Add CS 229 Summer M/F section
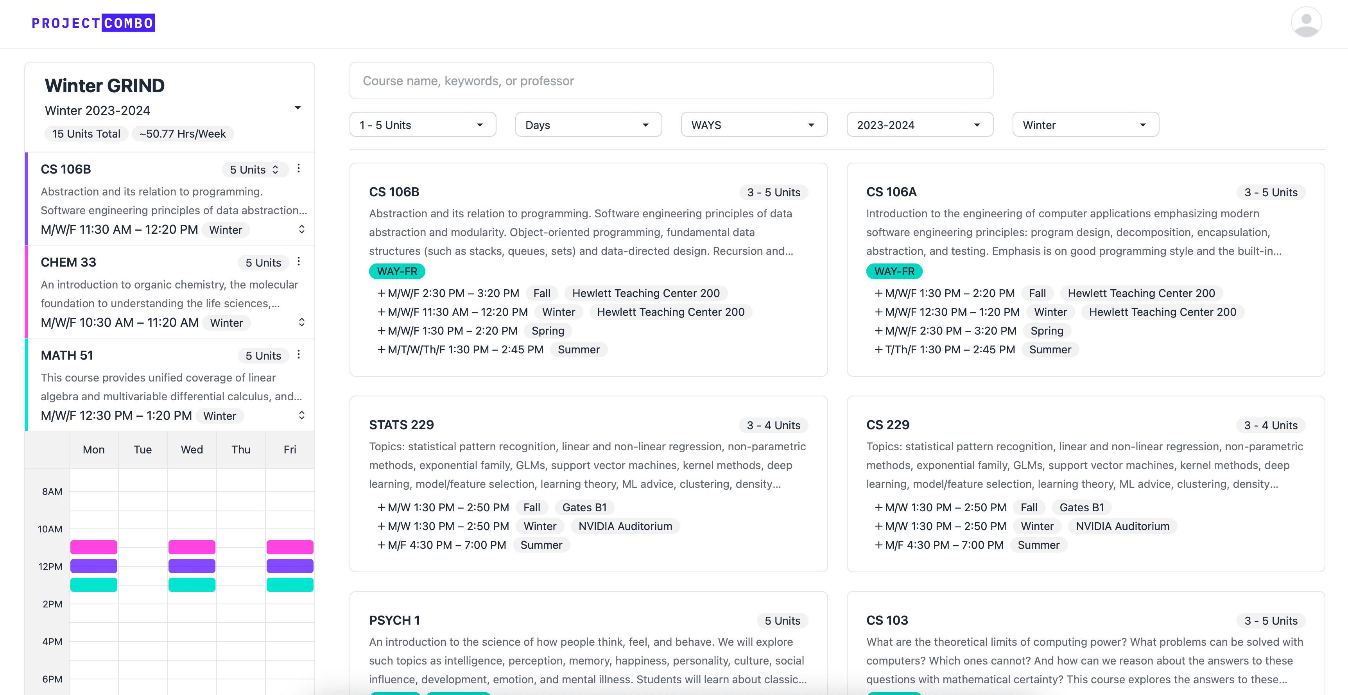This screenshot has height=695, width=1348. pos(878,545)
